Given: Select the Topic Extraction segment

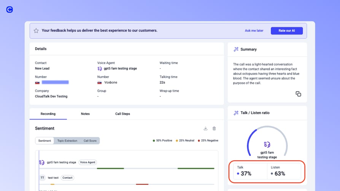Looking at the screenshot, I should (67, 141).
